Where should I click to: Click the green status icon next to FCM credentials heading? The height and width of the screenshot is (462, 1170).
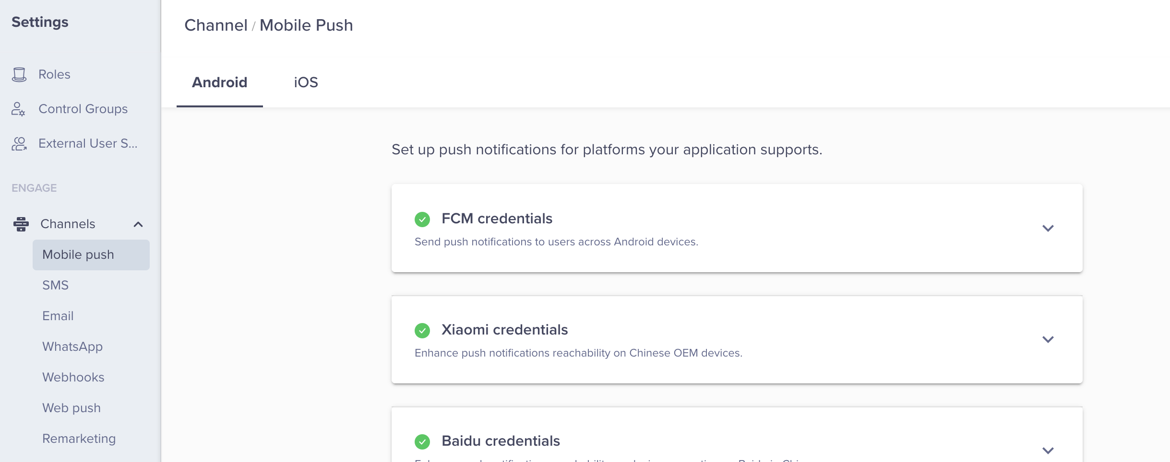pos(422,219)
